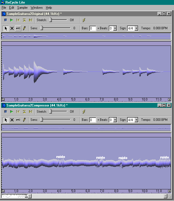Click Tempo value 0.000 BPM in SampleGuitarra2Compressor
The height and width of the screenshot is (201, 174).
tap(160, 120)
